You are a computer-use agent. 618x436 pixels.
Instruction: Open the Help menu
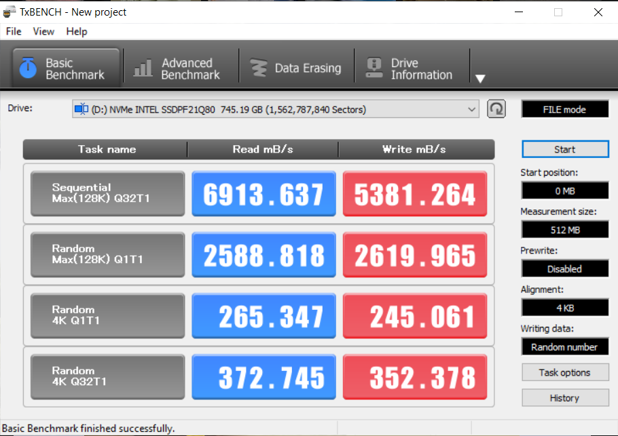coord(77,31)
